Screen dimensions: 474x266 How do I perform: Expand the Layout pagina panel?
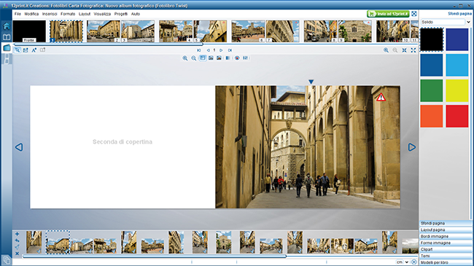tap(446, 230)
